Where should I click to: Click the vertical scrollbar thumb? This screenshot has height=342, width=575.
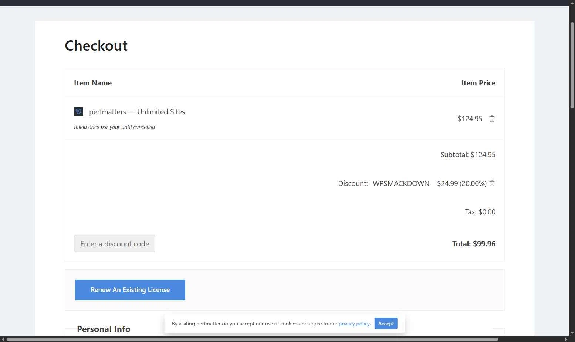pyautogui.click(x=572, y=65)
